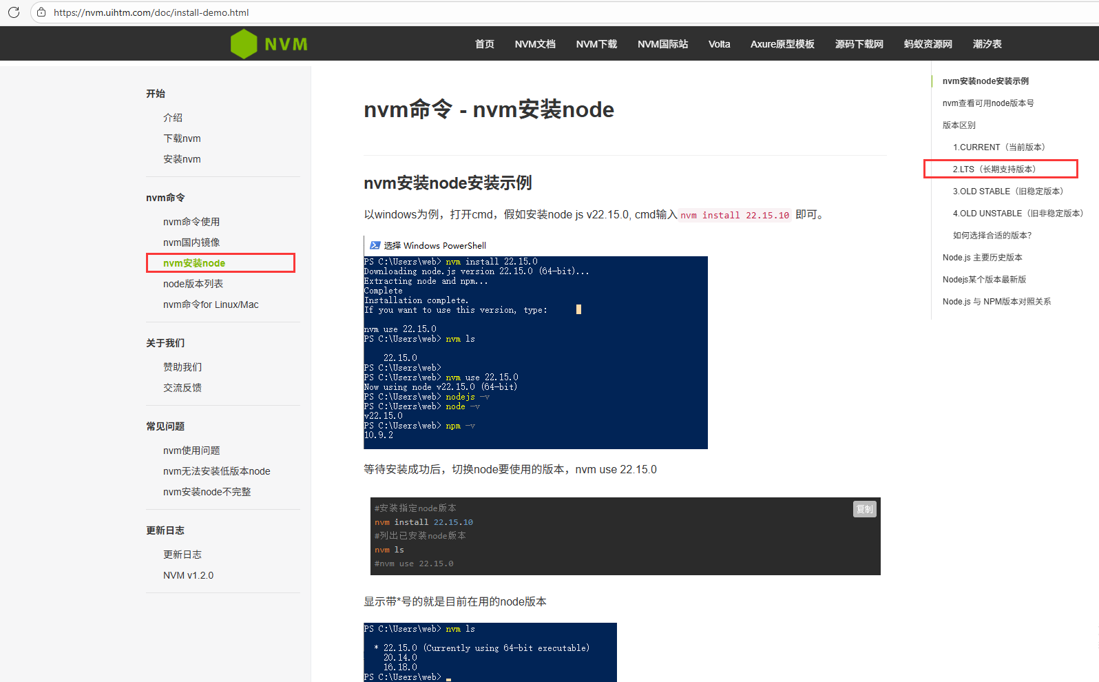Jump to 1.CURRENT（当前版本） in the outline
The height and width of the screenshot is (682, 1099).
click(x=999, y=147)
